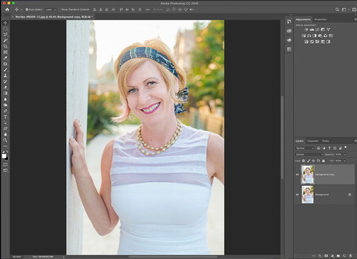Screen dimensions: 357x259
Task: Select the Frame tool
Action: click(5, 52)
